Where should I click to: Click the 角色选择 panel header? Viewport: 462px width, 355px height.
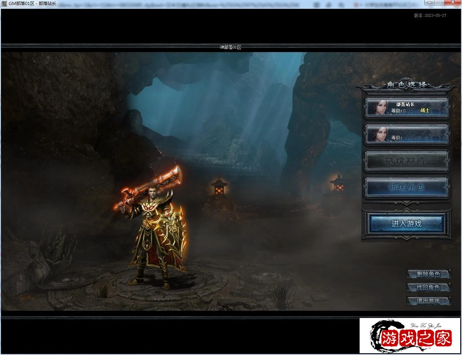coord(407,85)
